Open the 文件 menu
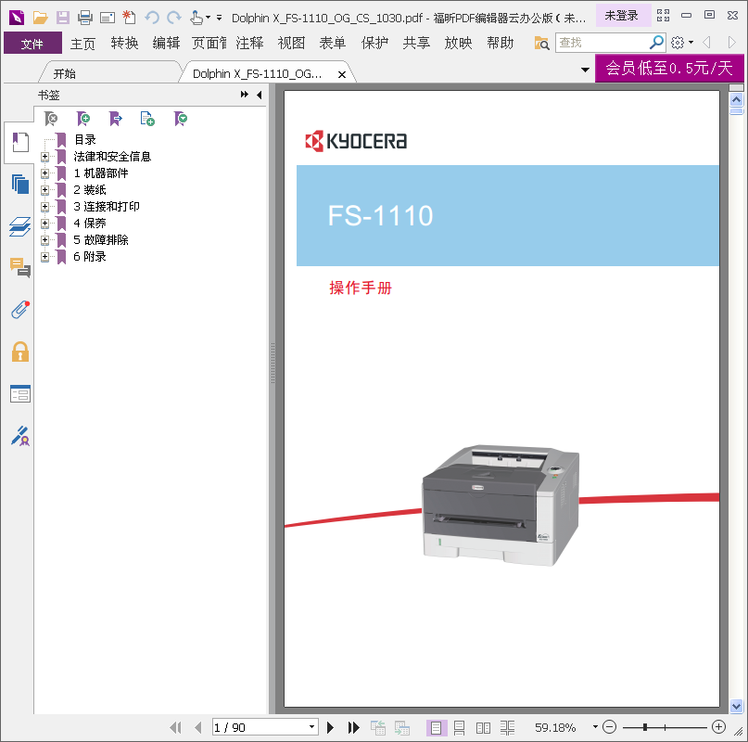This screenshot has height=742, width=748. click(32, 44)
